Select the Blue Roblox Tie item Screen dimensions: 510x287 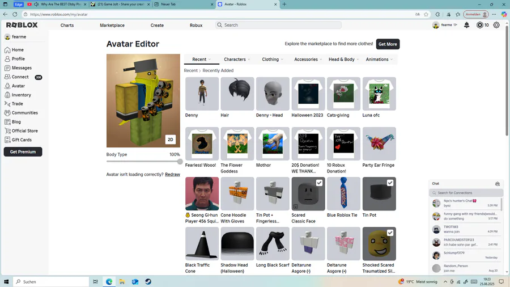pyautogui.click(x=343, y=193)
